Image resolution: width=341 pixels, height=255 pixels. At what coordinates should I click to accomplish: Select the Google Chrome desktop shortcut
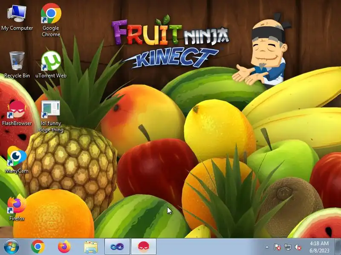pyautogui.click(x=51, y=20)
